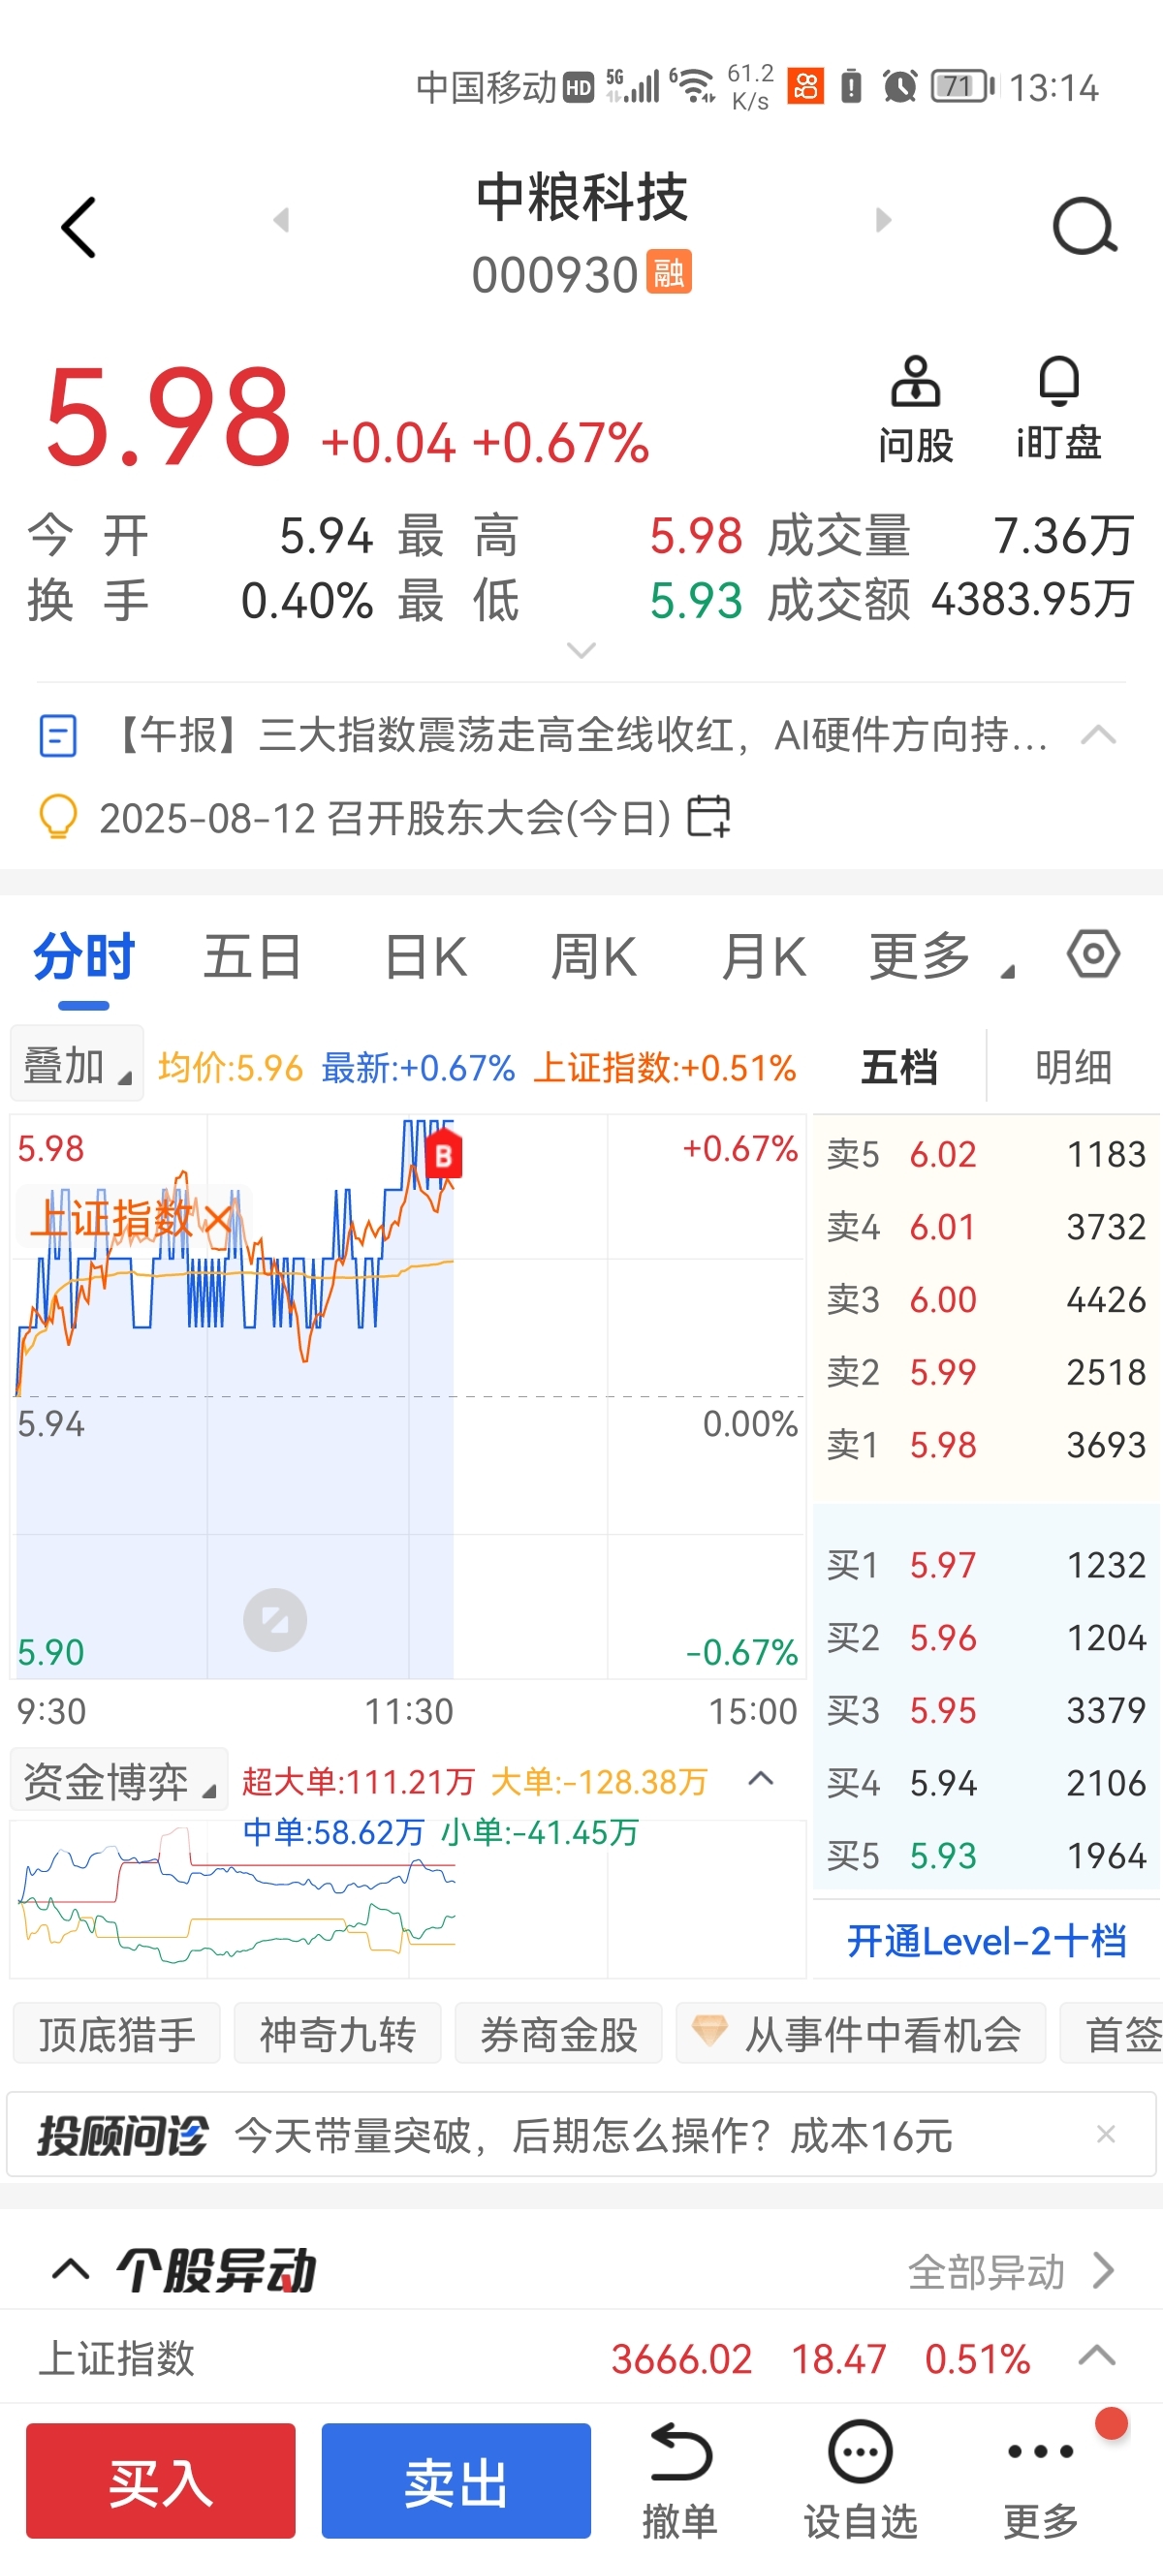Screen dimensions: 1163x2558
Task: Go back with the back arrow
Action: 79,228
